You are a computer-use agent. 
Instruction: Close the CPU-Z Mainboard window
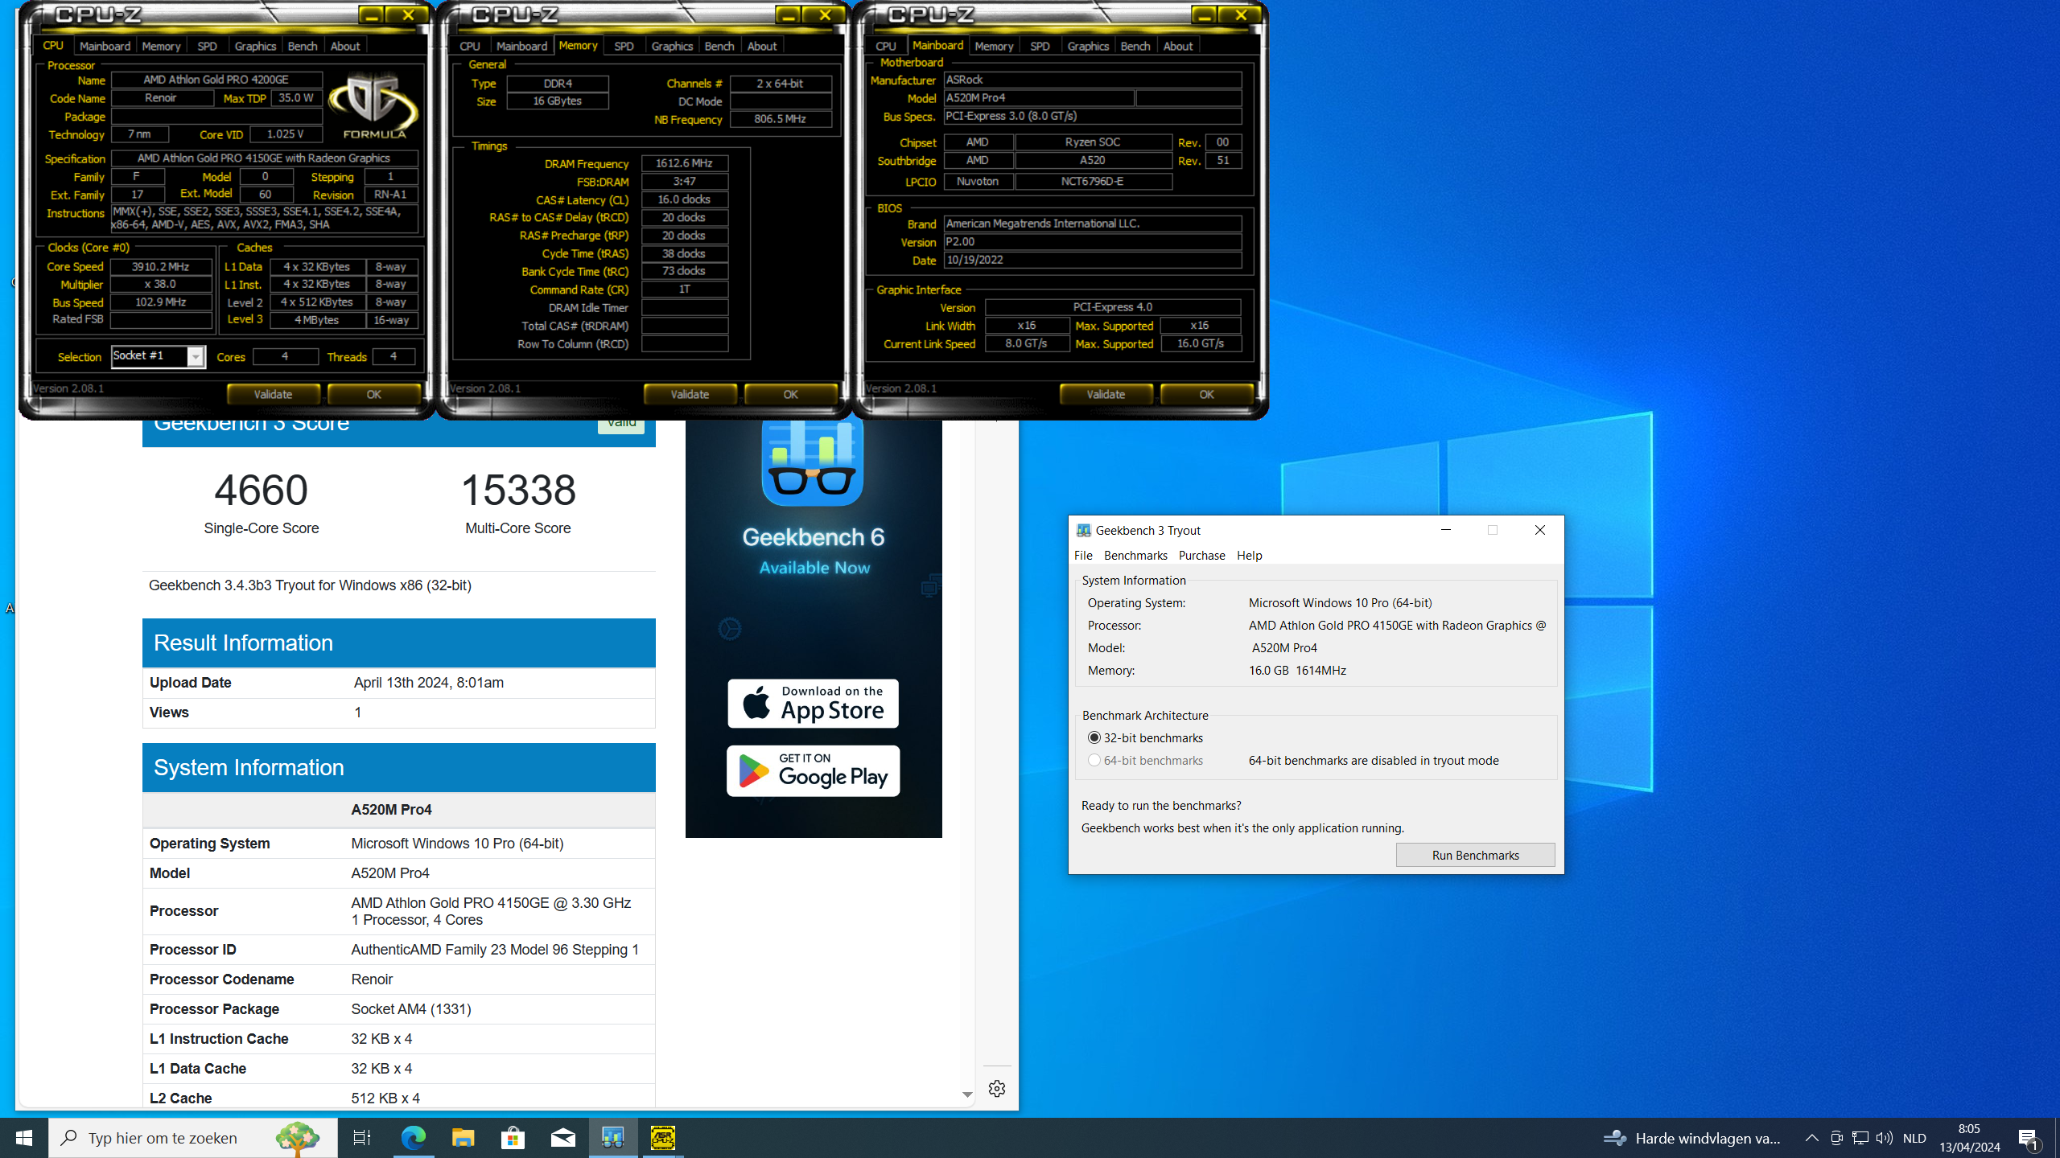tap(1241, 15)
